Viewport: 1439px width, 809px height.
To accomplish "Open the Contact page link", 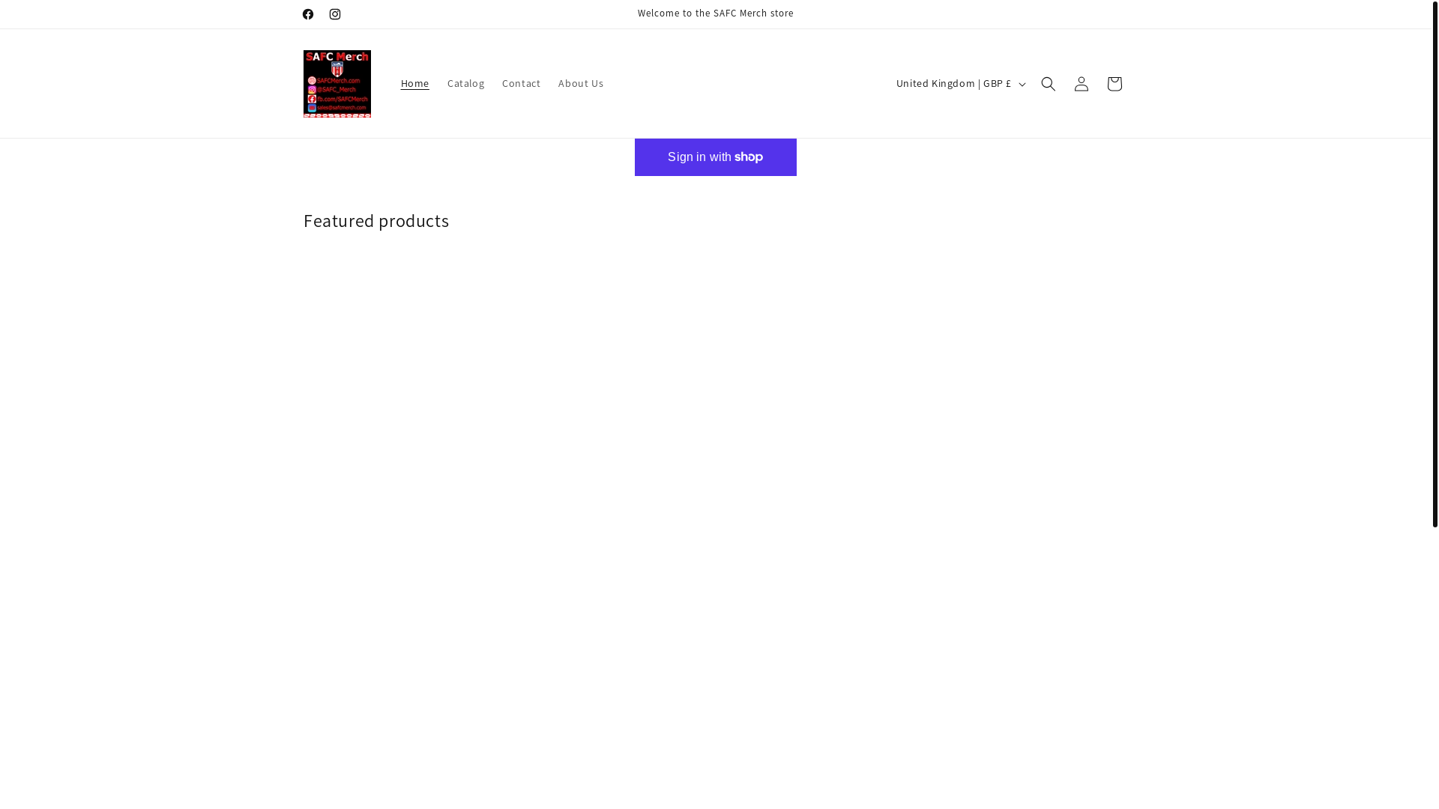I will pyautogui.click(x=521, y=83).
